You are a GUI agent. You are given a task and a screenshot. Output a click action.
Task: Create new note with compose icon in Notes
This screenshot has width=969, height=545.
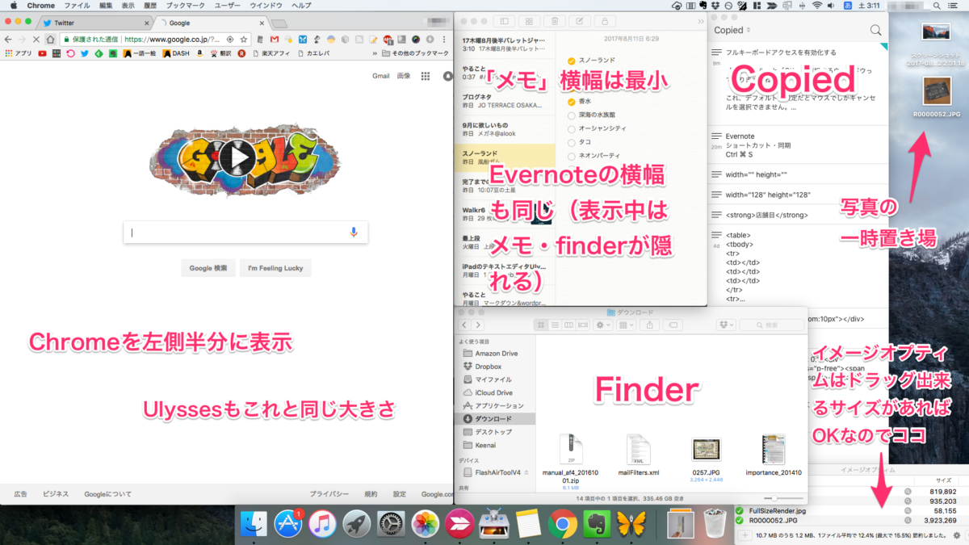[580, 21]
